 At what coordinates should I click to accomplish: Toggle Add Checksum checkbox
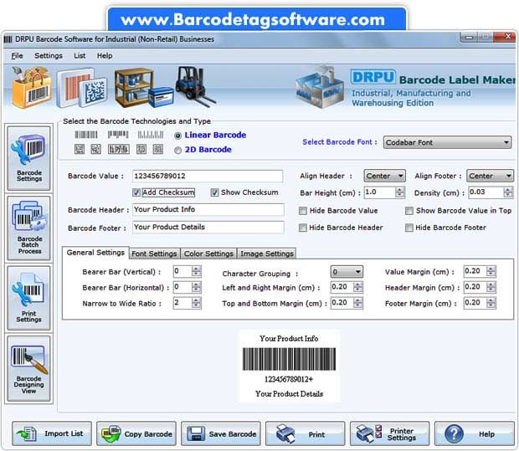pos(136,192)
